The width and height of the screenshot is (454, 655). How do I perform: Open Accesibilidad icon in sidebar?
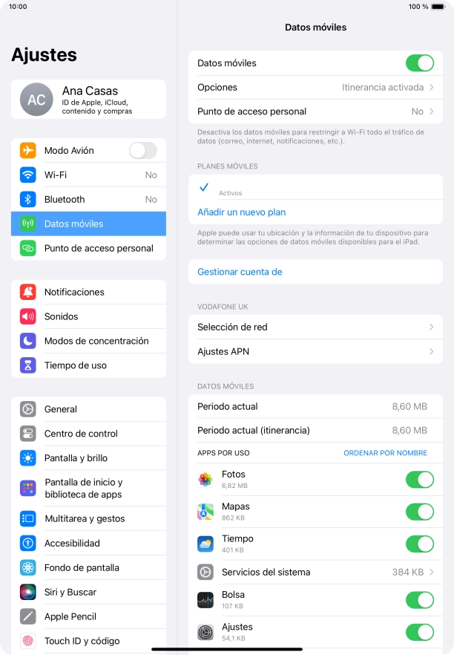point(28,543)
